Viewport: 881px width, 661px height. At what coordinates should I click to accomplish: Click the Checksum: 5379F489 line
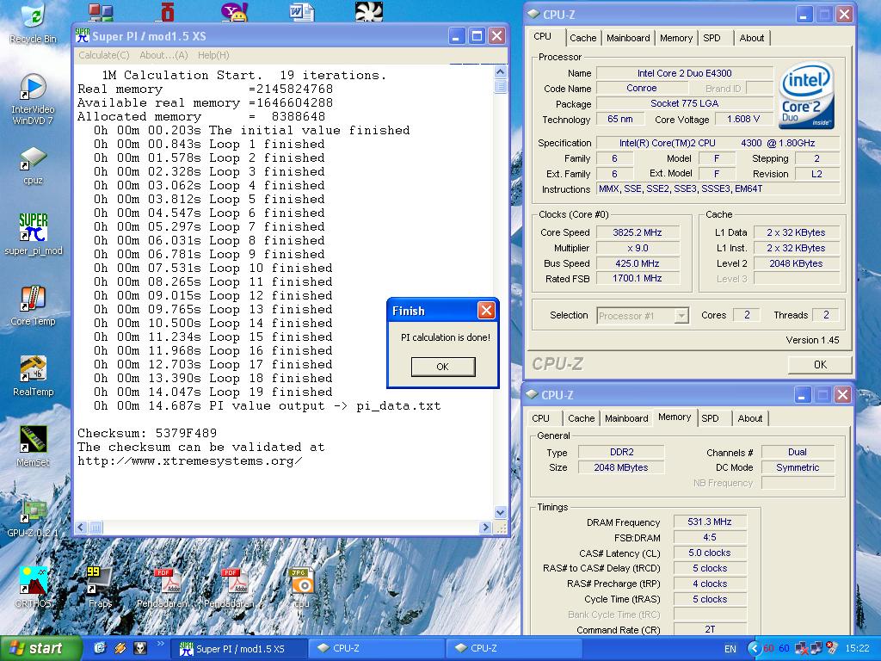coord(147,434)
